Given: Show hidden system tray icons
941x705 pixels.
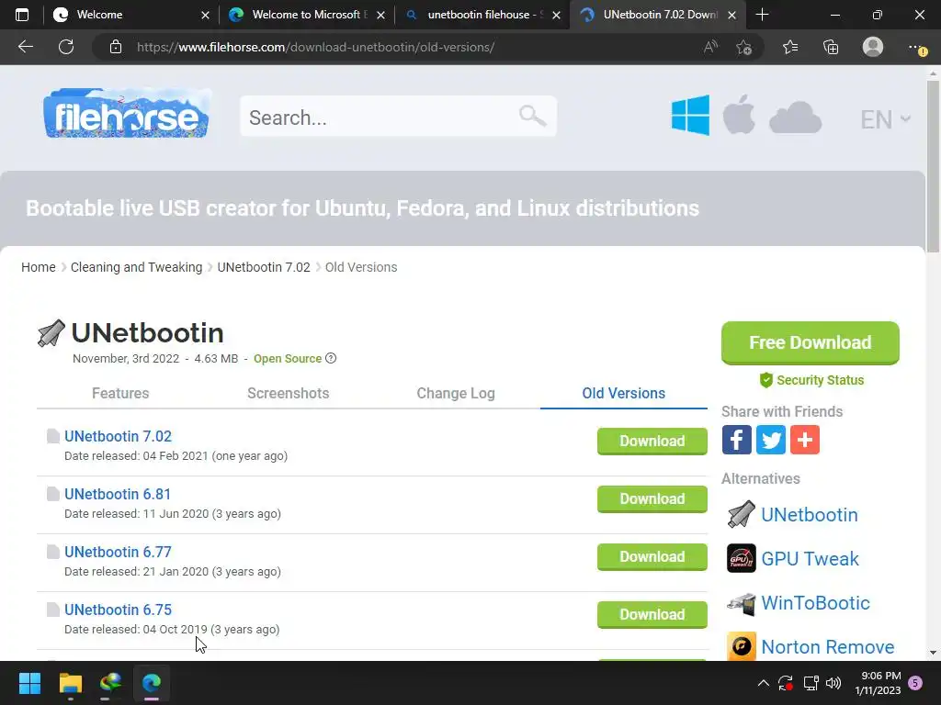Looking at the screenshot, I should 763,683.
